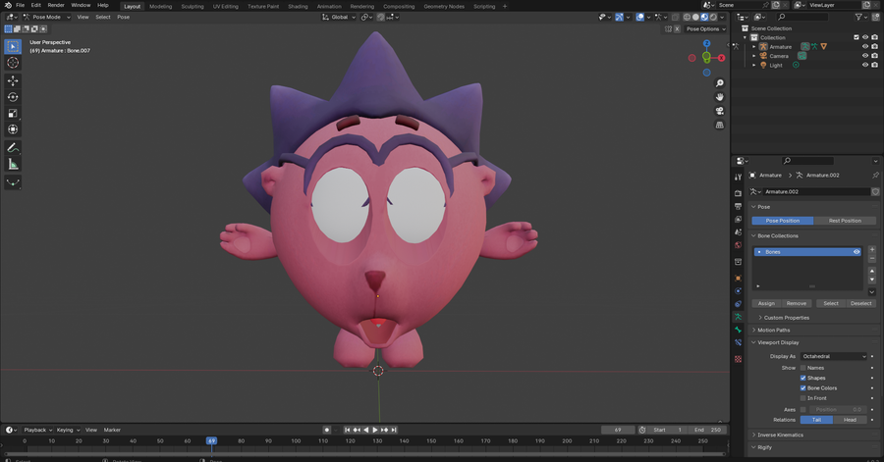Click the play animation button

pyautogui.click(x=375, y=430)
